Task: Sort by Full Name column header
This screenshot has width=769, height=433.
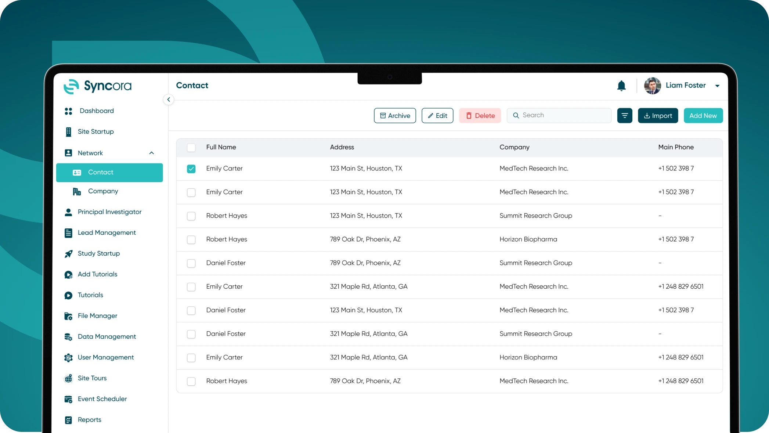Action: [221, 147]
